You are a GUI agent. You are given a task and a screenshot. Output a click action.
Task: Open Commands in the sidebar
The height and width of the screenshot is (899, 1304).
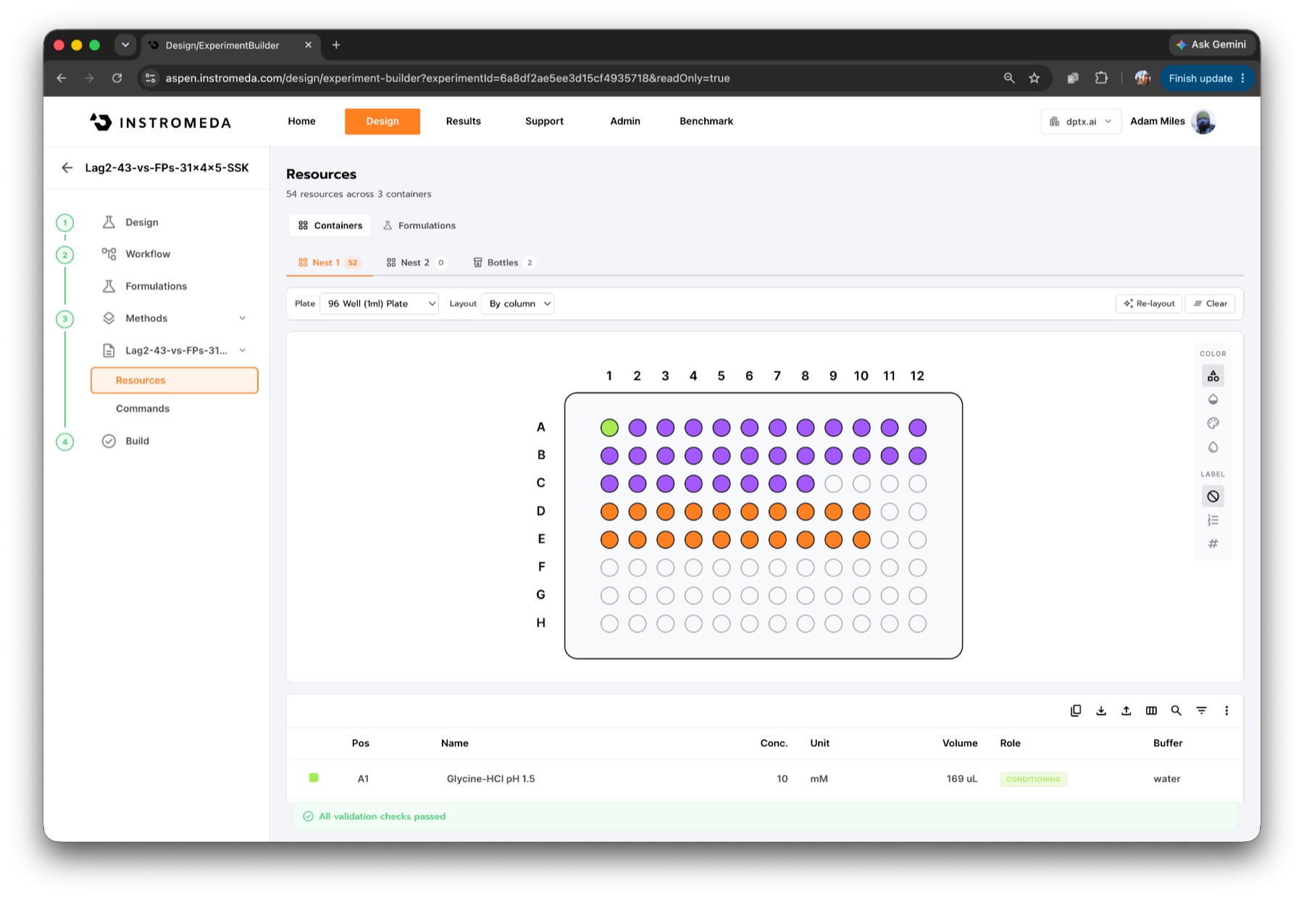click(143, 409)
